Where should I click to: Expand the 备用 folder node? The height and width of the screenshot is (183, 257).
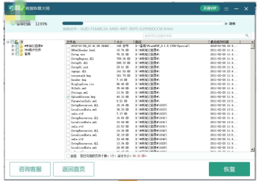pyautogui.click(x=13, y=54)
